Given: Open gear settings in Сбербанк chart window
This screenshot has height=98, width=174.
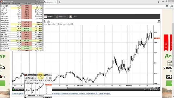Looking at the screenshot, I should click(32, 78).
